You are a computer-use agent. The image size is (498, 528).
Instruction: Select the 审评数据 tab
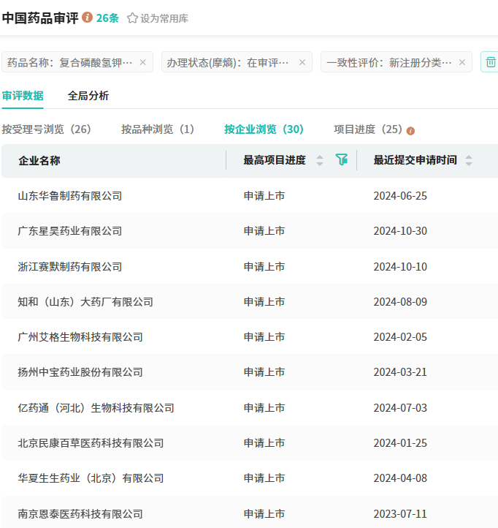23,95
